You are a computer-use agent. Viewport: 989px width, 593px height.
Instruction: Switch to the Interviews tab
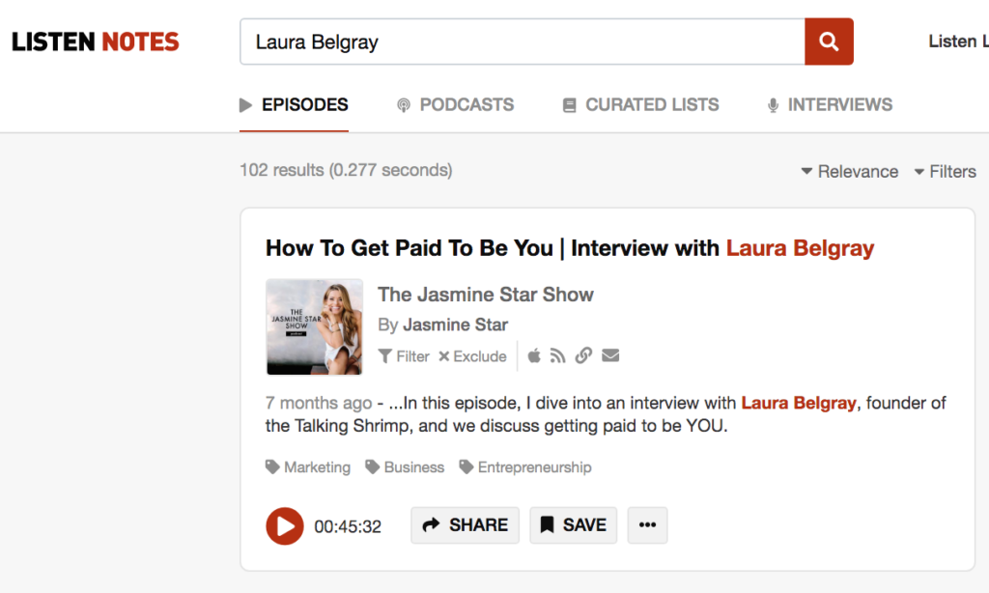pyautogui.click(x=829, y=105)
